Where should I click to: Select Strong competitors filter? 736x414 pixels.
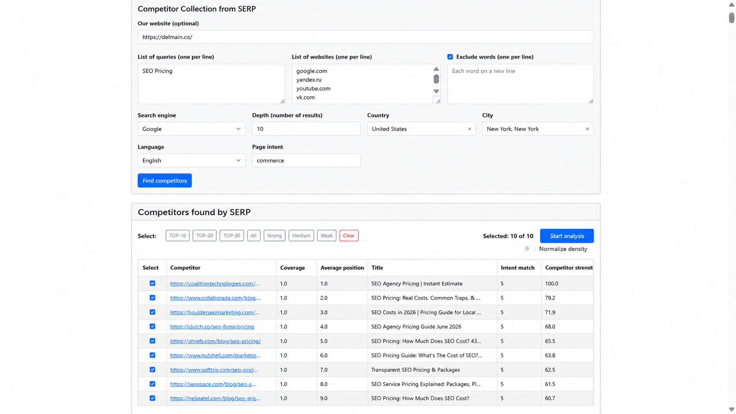(274, 236)
